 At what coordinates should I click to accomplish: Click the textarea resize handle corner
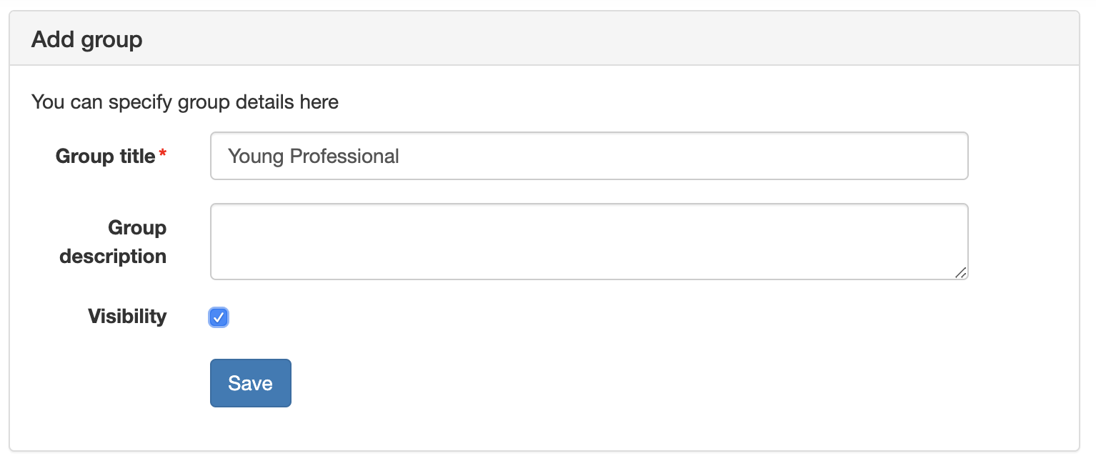(961, 272)
